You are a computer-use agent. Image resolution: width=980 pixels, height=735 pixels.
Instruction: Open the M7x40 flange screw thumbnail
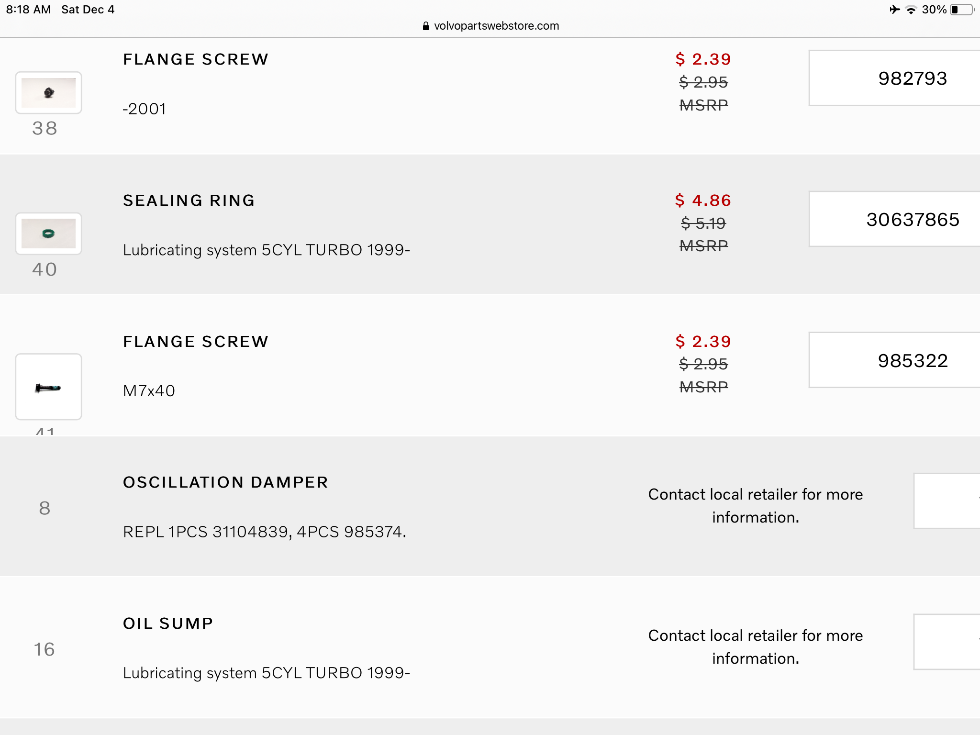coord(48,387)
